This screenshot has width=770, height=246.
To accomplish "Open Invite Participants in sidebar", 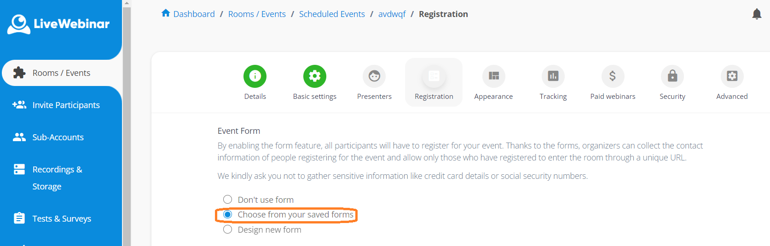I will tap(66, 105).
